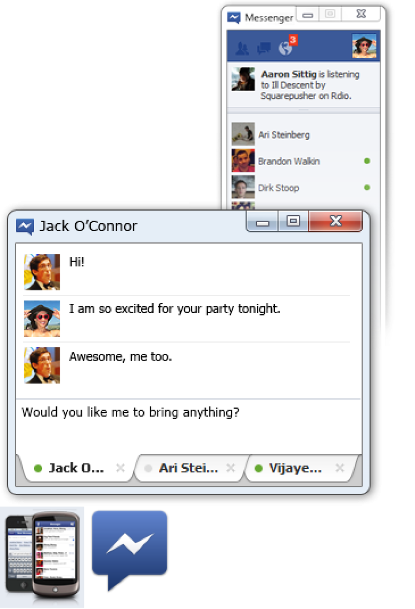Click the large Messenger lightning bolt logo
Viewport: 415px width, 609px height.
point(130,550)
